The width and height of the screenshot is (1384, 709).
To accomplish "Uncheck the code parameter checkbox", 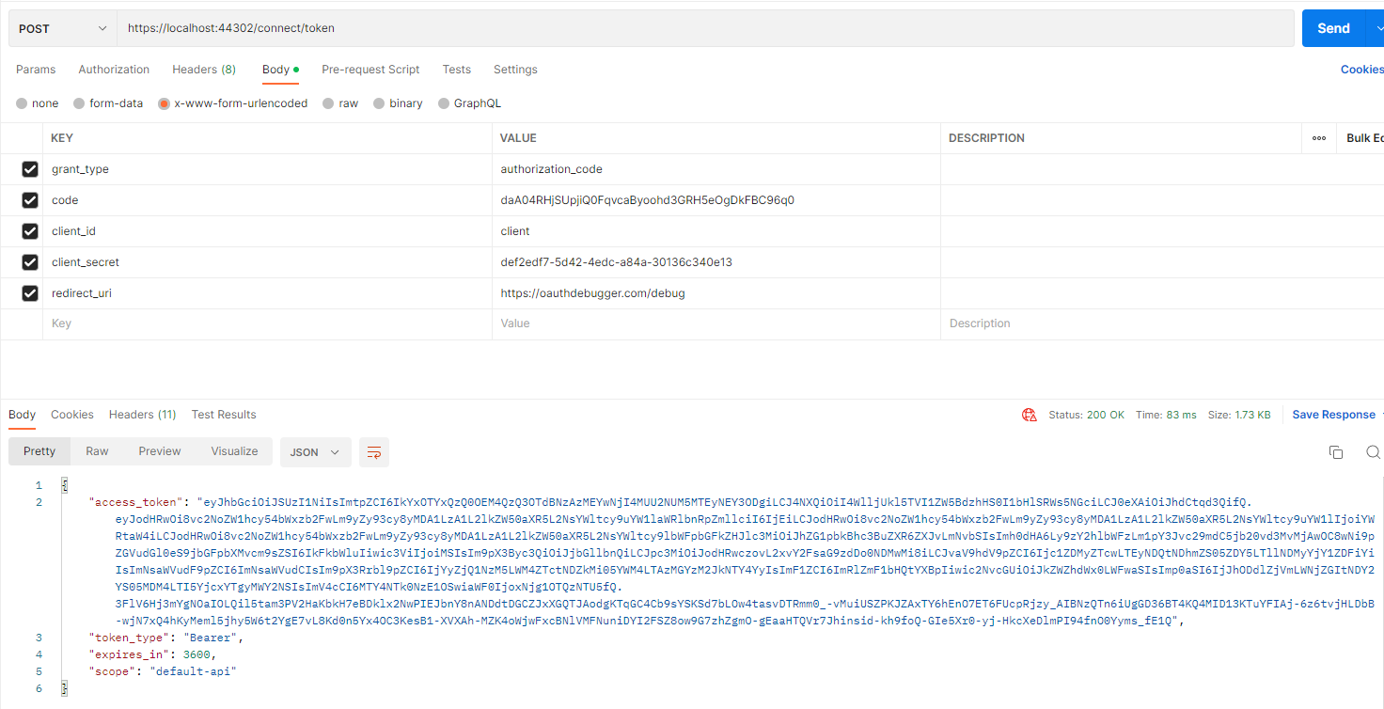I will [x=30, y=200].
